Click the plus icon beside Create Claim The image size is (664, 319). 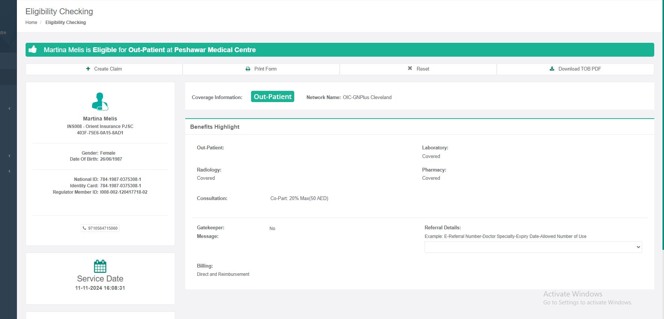pyautogui.click(x=88, y=69)
